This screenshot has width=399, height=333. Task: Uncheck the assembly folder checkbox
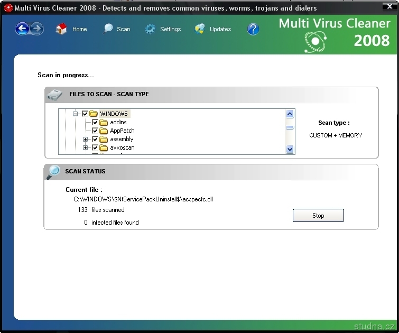click(95, 139)
